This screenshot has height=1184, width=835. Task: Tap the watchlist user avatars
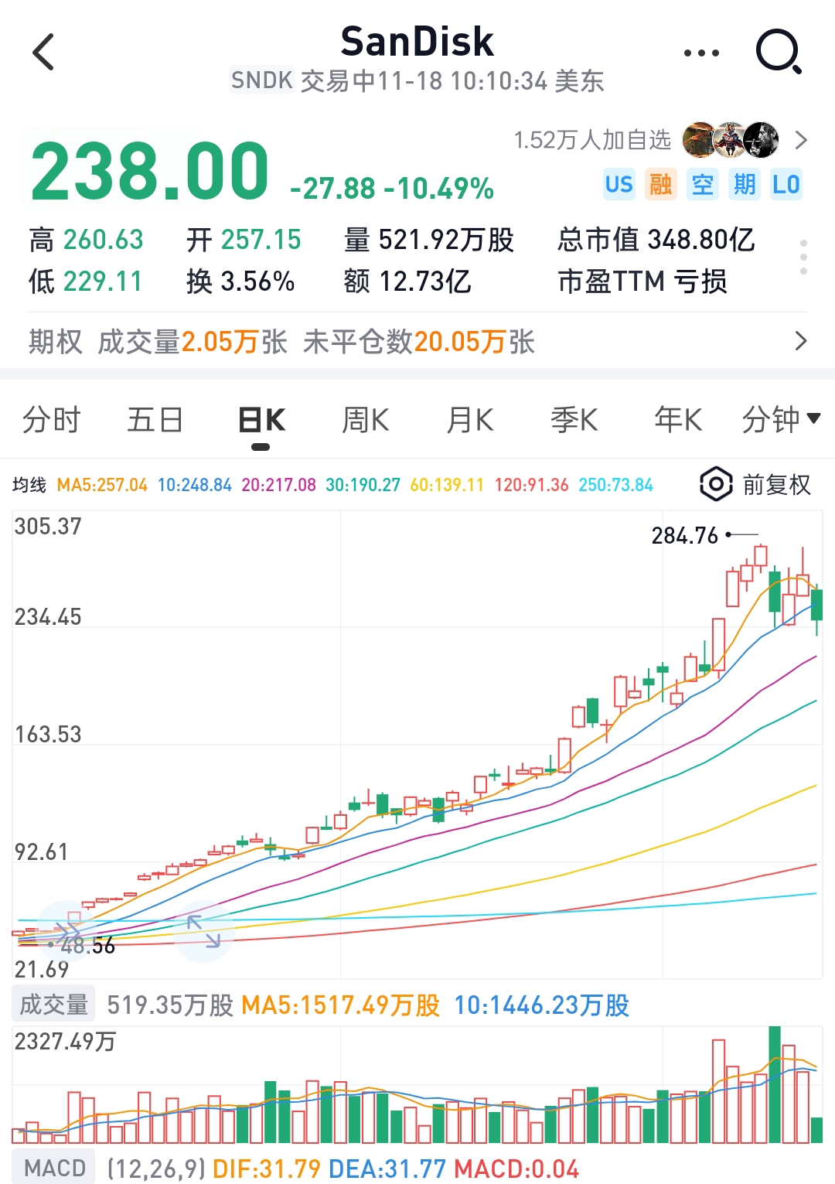(731, 139)
